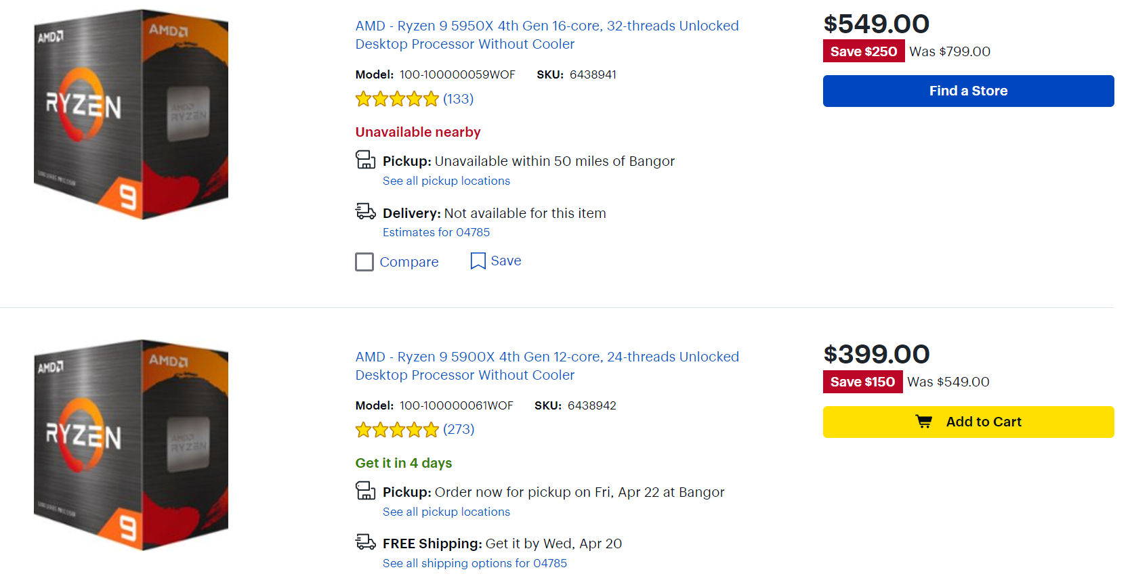The width and height of the screenshot is (1132, 576).
Task: Click See all shipping options for 04785
Action: (x=474, y=563)
